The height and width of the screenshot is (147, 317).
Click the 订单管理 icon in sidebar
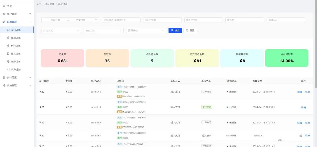pyautogui.click(x=4, y=22)
